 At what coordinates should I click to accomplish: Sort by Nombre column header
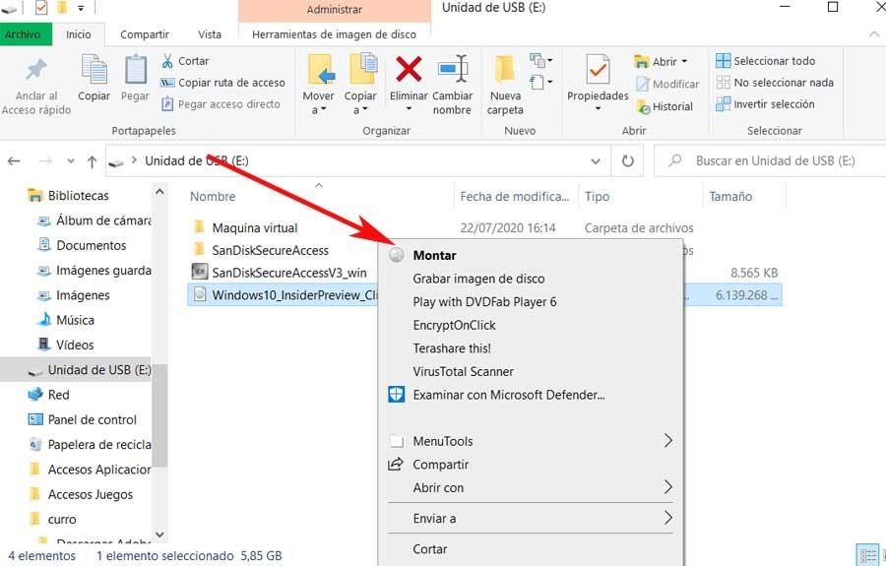pos(320,196)
